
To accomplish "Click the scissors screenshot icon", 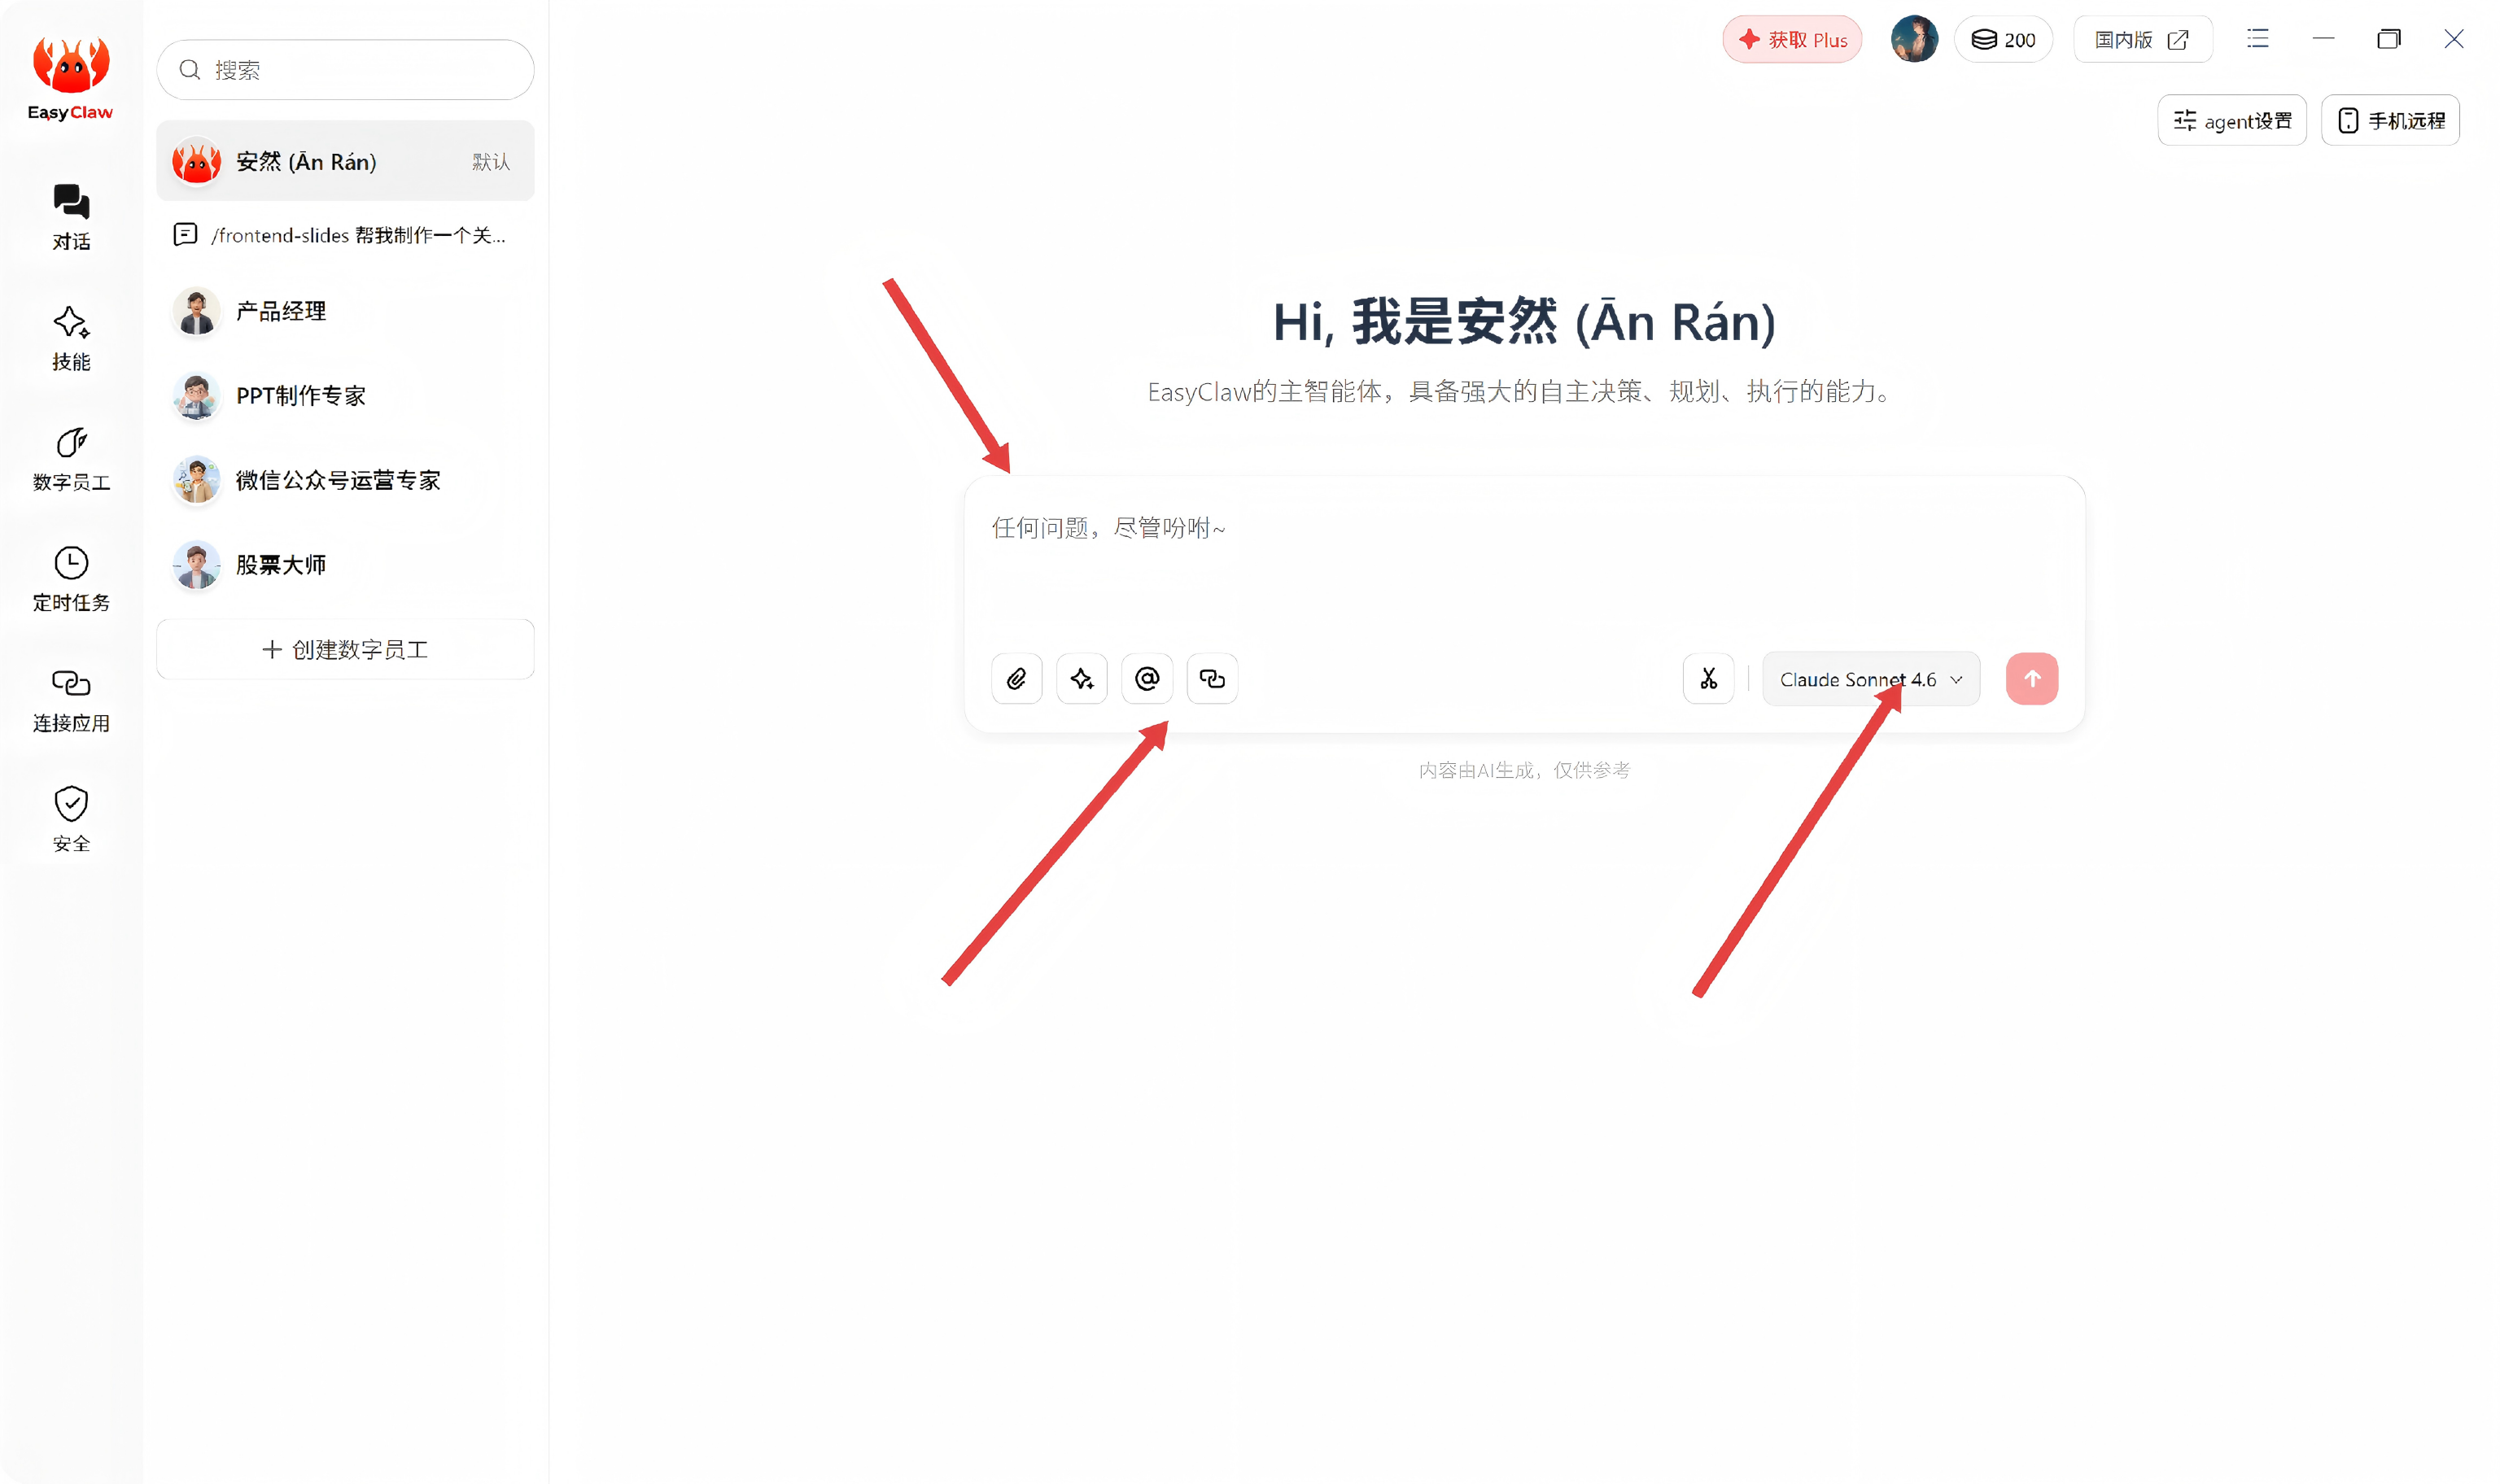I will tap(1708, 679).
